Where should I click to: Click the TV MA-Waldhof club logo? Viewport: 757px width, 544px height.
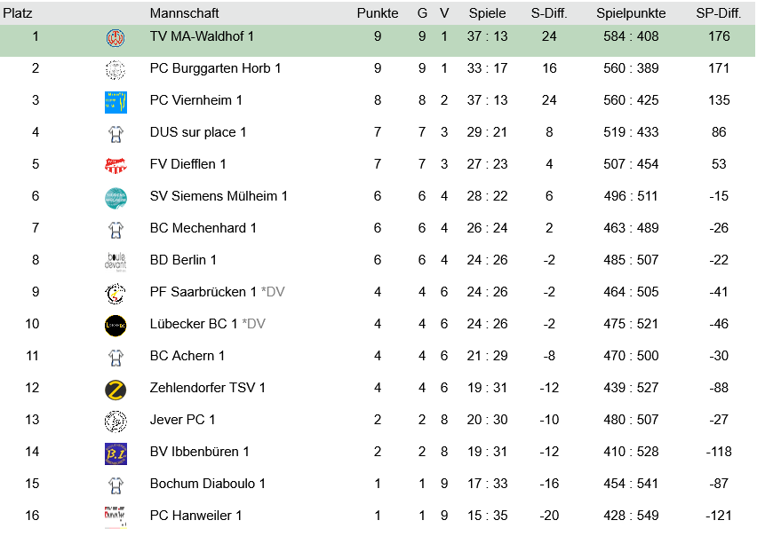pos(116,37)
